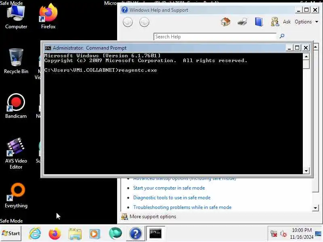Select the Recycle Bin desktop icon
323x242 pixels.
tap(16, 61)
